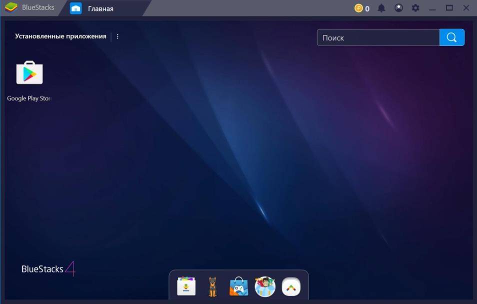
Task: Open the game store shopping bag icon
Action: pos(238,286)
